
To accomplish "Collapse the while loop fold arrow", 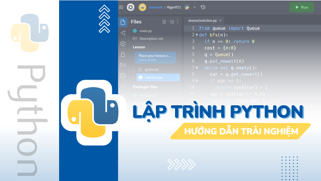I will tap(197, 68).
